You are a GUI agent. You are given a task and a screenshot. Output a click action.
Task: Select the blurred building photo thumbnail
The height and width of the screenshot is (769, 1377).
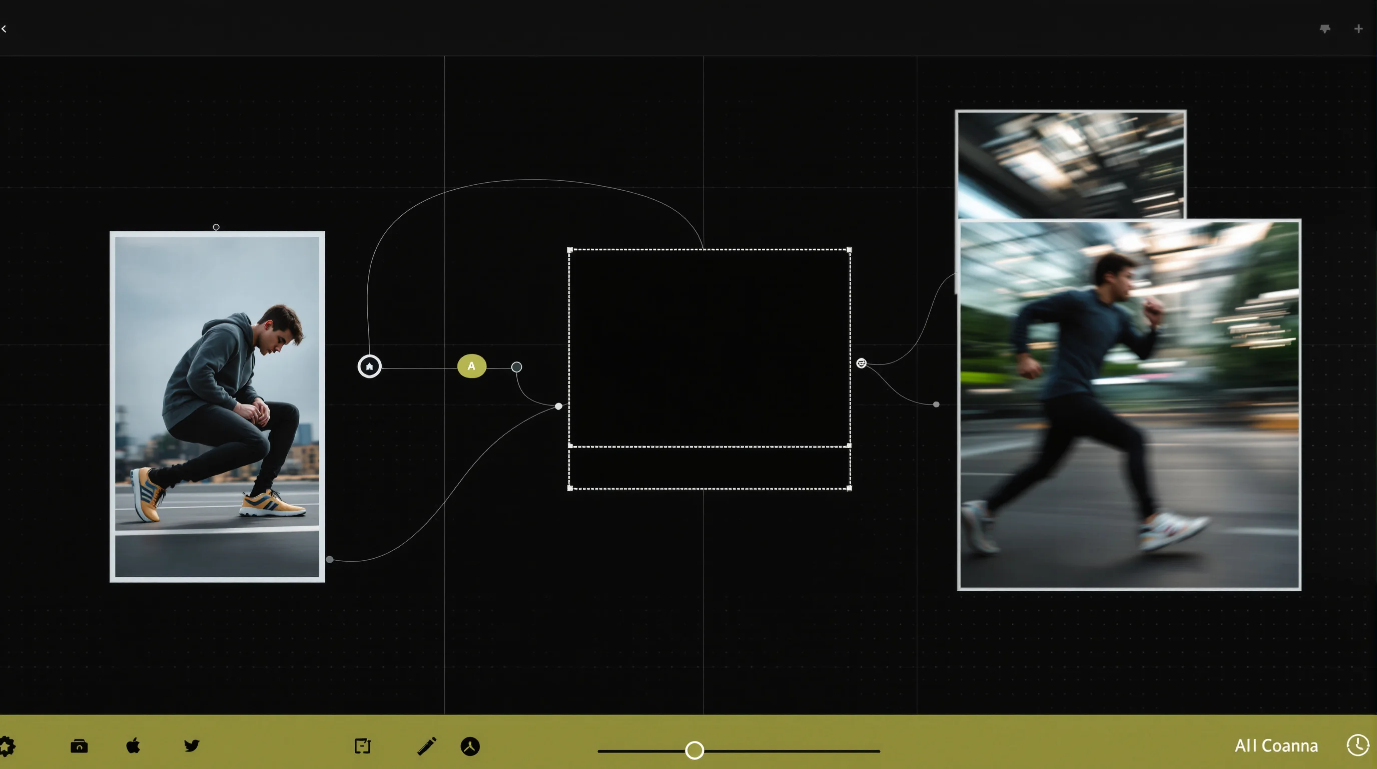pyautogui.click(x=1071, y=164)
